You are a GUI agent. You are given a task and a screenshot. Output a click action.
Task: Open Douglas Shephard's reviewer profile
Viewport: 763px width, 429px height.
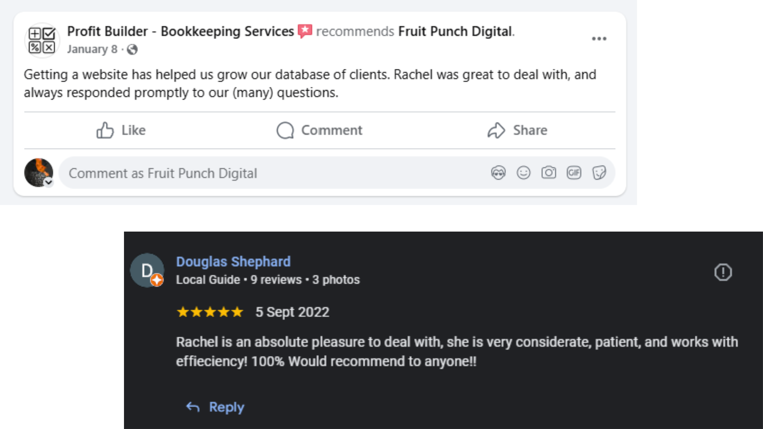[x=233, y=262]
